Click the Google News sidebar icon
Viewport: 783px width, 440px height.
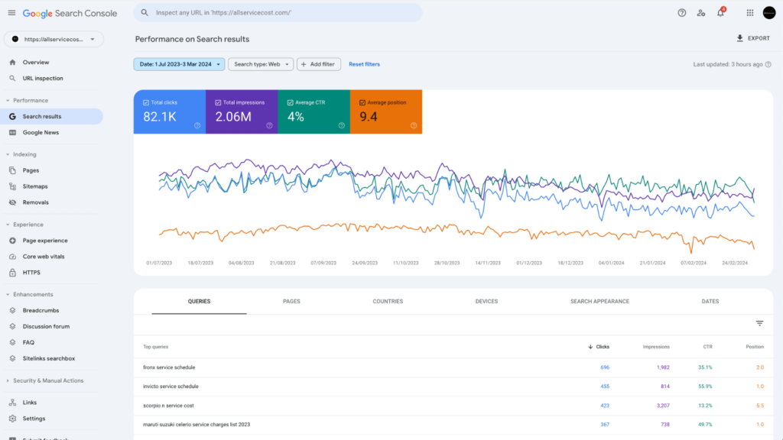(x=12, y=133)
